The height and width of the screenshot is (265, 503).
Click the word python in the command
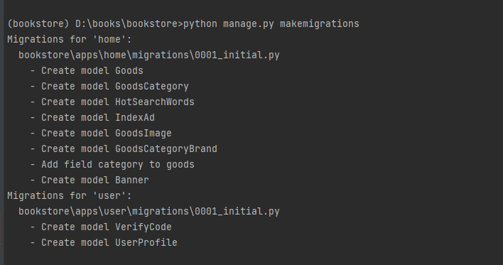(x=200, y=23)
